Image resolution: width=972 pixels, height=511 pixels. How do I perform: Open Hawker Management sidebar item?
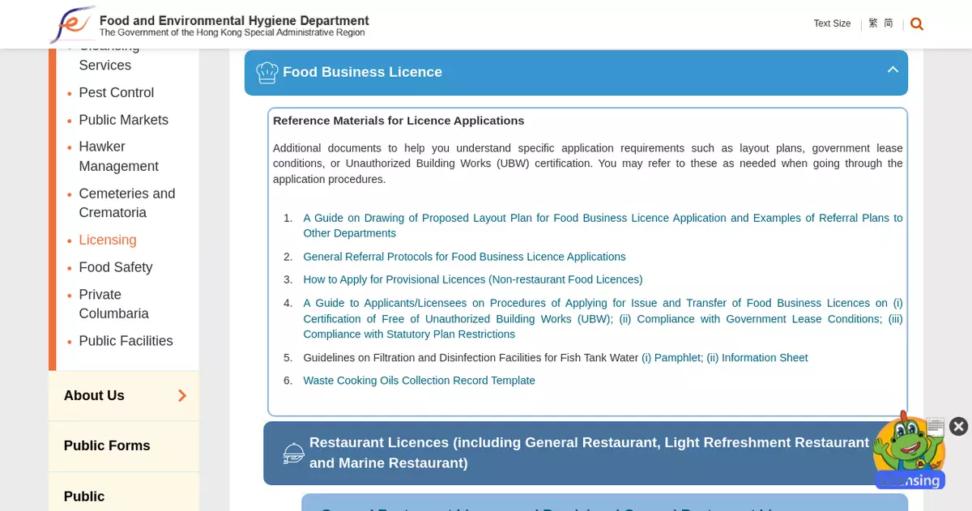coord(118,156)
